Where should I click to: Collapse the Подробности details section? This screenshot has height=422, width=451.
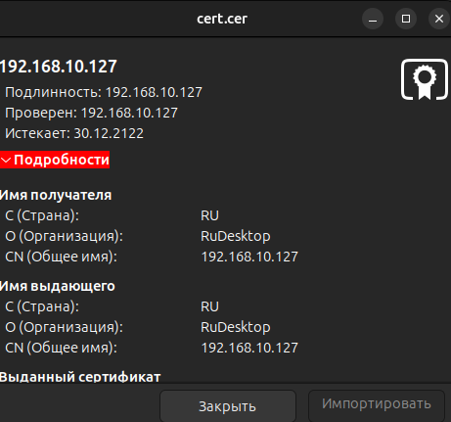55,160
